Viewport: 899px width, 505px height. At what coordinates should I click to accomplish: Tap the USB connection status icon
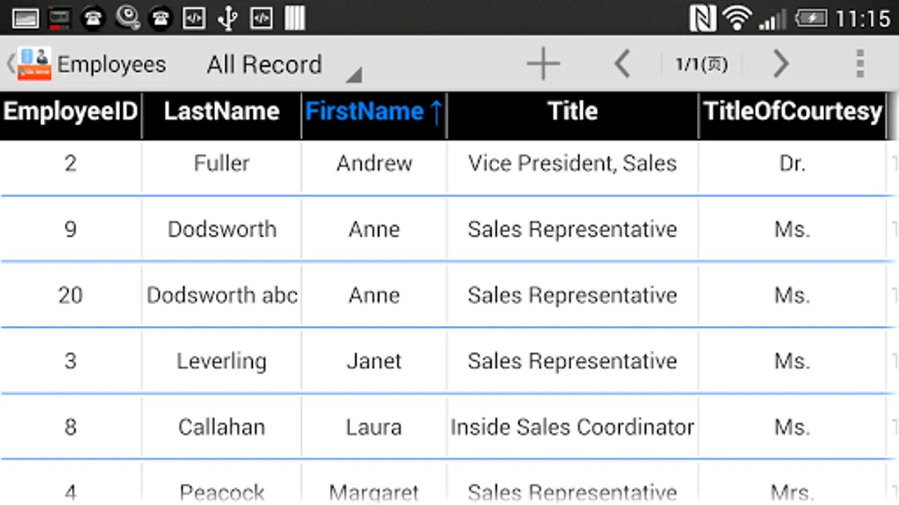228,19
